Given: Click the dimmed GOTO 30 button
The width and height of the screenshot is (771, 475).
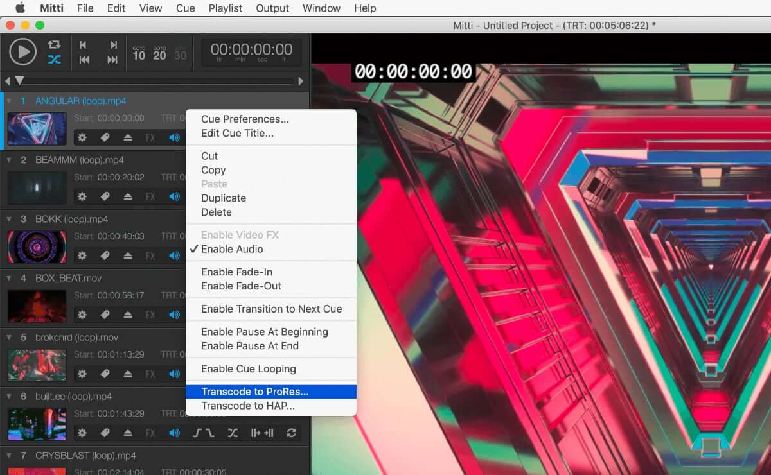Looking at the screenshot, I should click(x=181, y=53).
